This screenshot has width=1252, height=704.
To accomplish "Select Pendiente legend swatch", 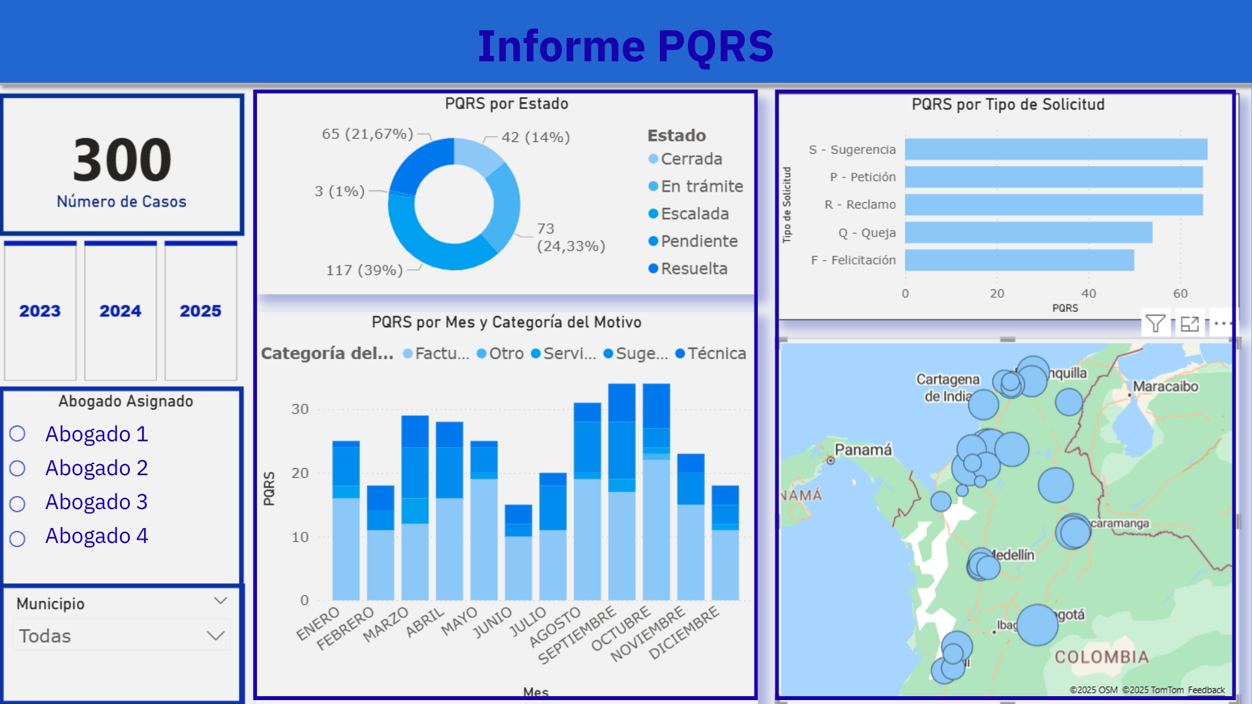I will click(x=653, y=241).
